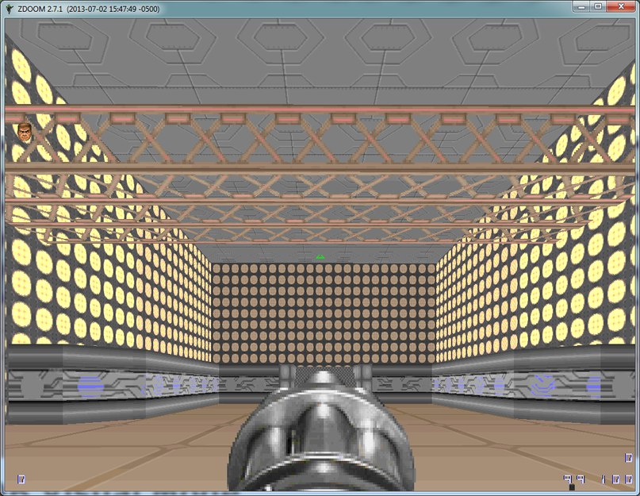Click the Doomguy face sprite on the wall
The height and width of the screenshot is (496, 640).
[25, 132]
